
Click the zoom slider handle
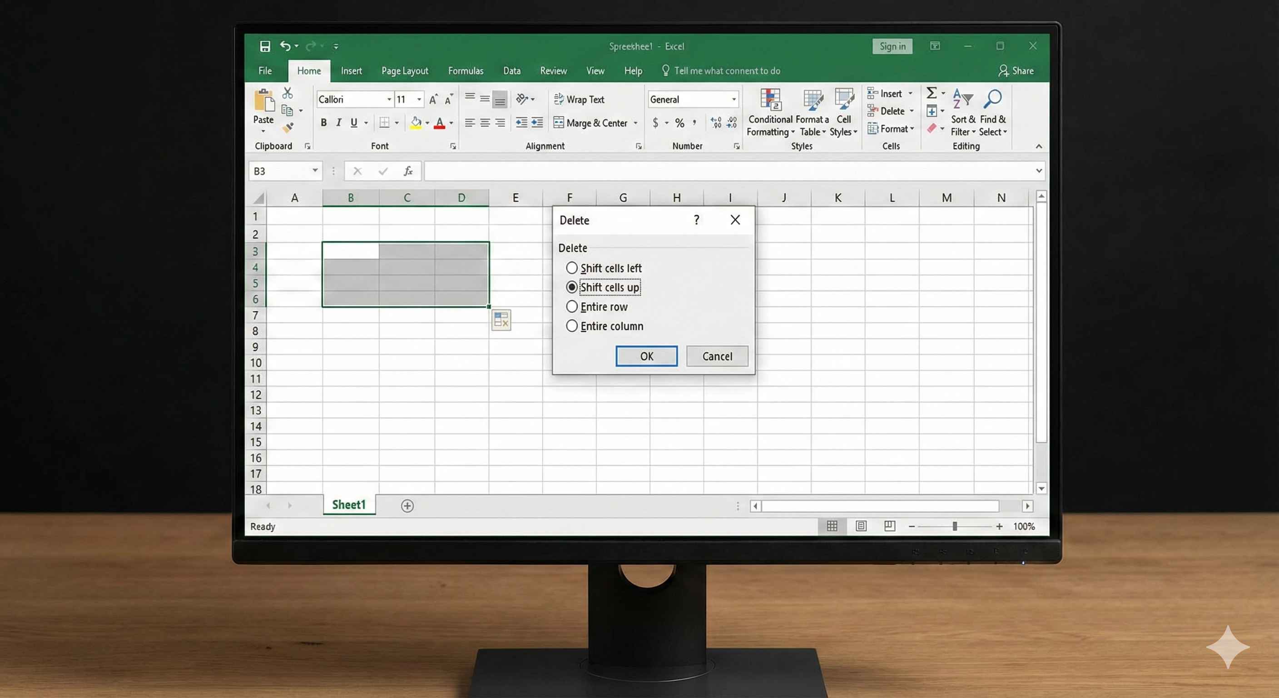pos(954,526)
